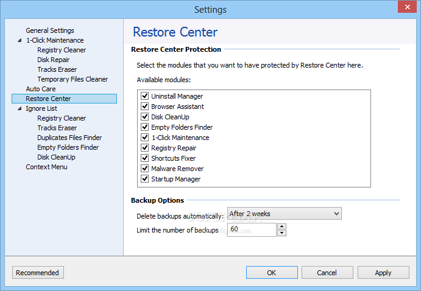This screenshot has width=421, height=291.
Task: Uncheck the Registry Repair module
Action: (x=145, y=147)
